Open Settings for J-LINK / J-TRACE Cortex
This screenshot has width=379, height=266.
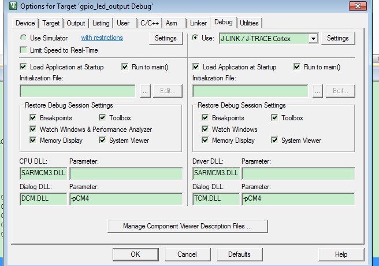(338, 38)
